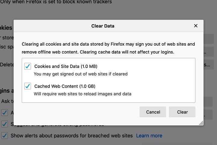Toggle the Suggest and generate strong passwords checkbox

coord(5,124)
